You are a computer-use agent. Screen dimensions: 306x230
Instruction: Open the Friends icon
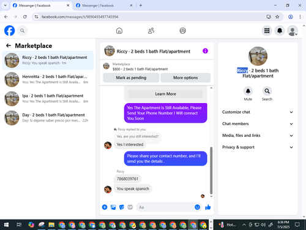151,31
